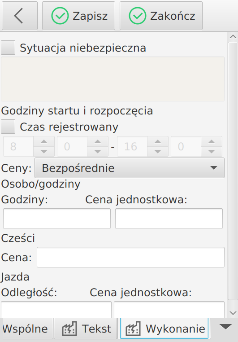Click the Osobo/godziny Cena jednostkowa field
Screen dimensions: 238x342
click(169, 219)
